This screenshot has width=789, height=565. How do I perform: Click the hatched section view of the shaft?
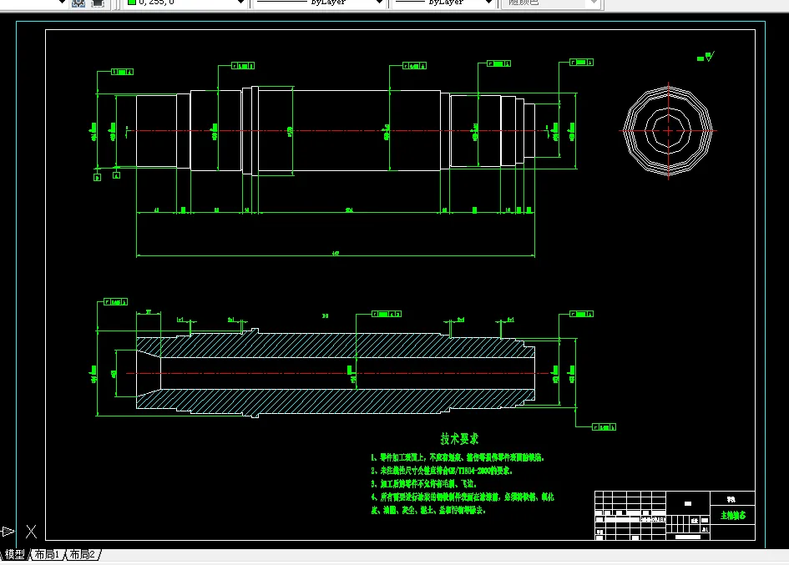(x=335, y=373)
